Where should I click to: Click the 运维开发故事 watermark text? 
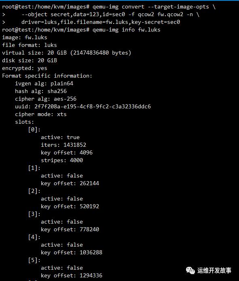(x=214, y=270)
